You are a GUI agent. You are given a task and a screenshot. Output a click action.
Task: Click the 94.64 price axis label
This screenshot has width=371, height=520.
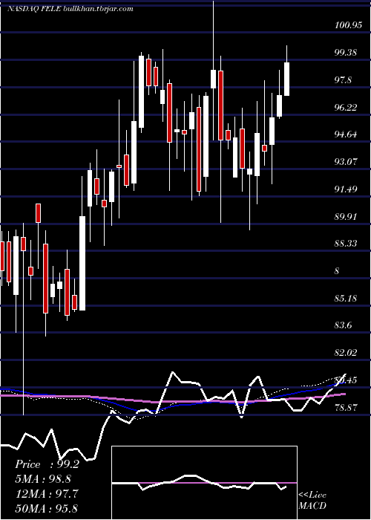pos(346,134)
